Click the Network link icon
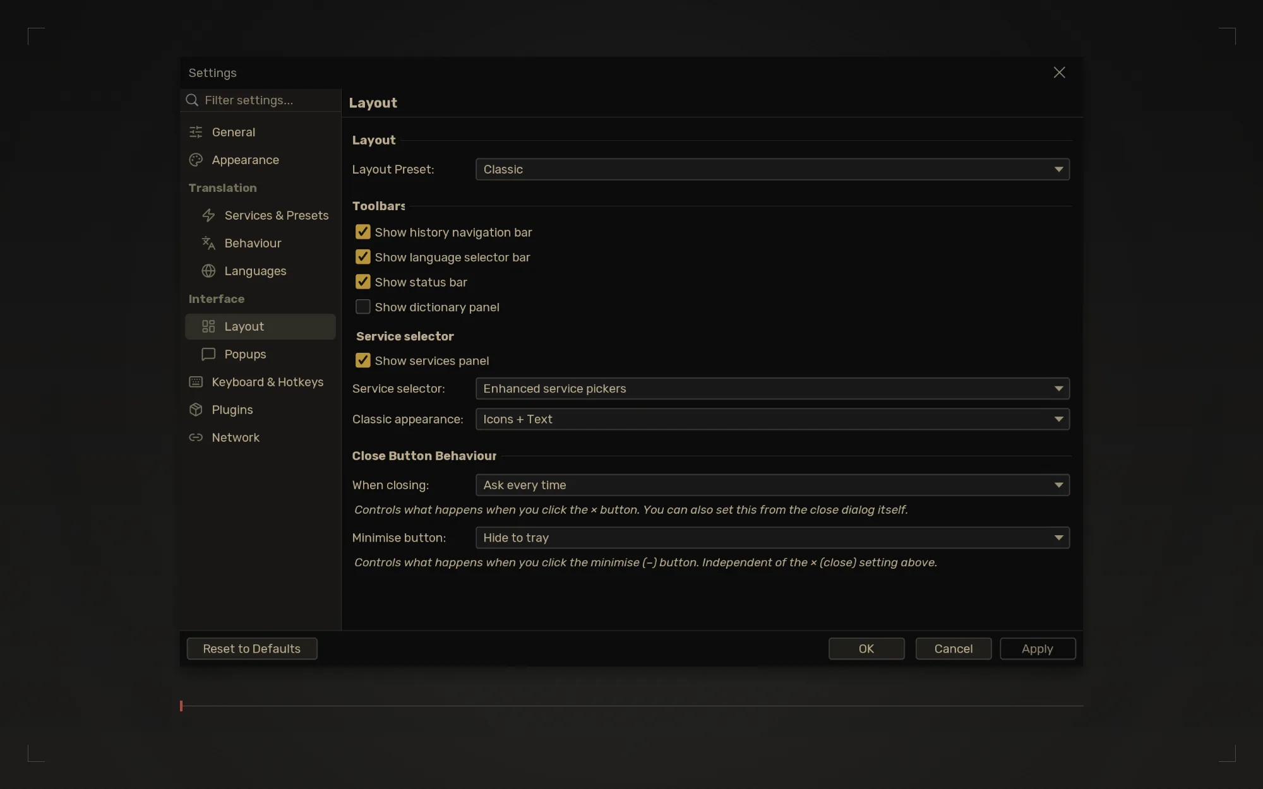The height and width of the screenshot is (789, 1263). click(x=196, y=437)
